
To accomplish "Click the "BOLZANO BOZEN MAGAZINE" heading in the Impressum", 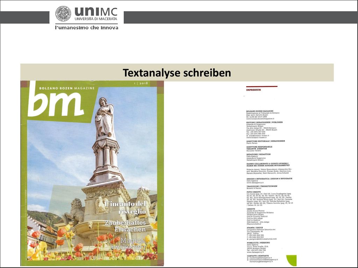I will pyautogui.click(x=260, y=111).
